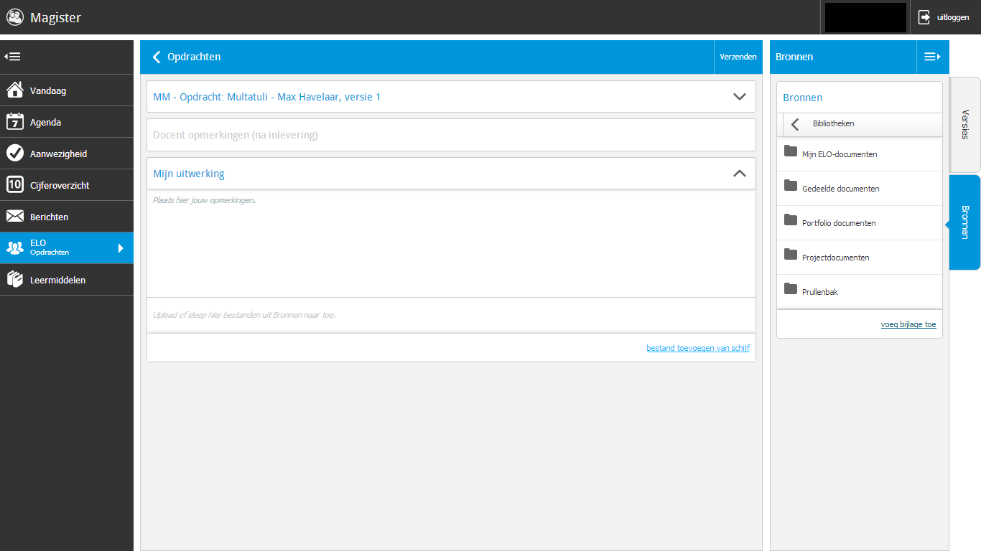
Task: Click the Magister logo icon
Action: (15, 17)
